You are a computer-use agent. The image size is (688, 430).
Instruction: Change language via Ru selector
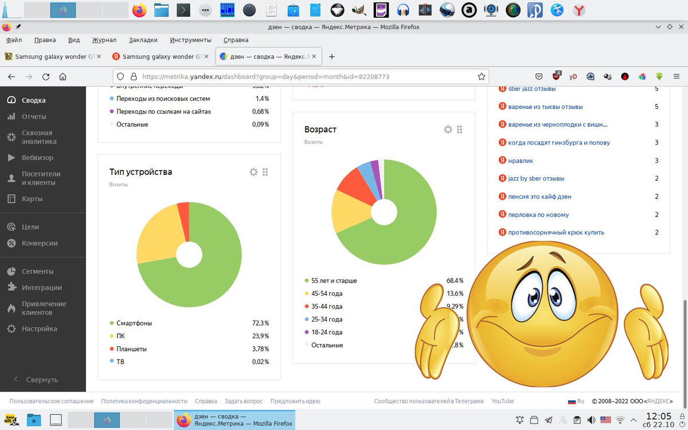click(x=576, y=401)
